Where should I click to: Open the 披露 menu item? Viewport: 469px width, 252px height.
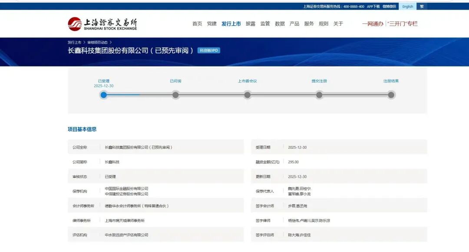(251, 24)
